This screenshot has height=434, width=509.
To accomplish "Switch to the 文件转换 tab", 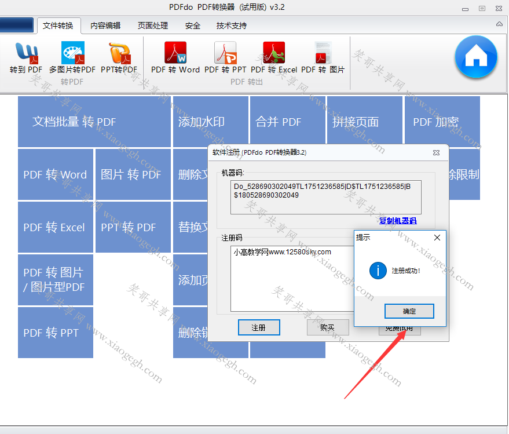I will tap(58, 25).
